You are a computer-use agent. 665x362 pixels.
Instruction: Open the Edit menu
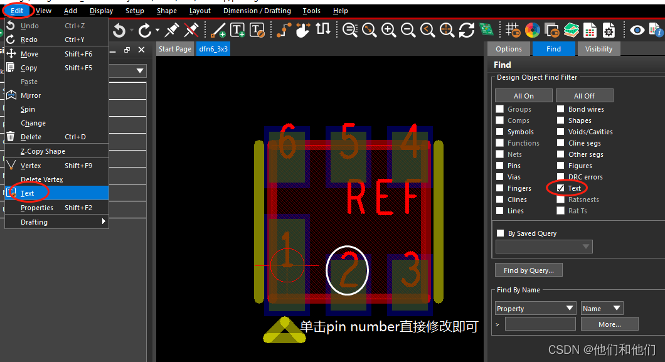(17, 11)
